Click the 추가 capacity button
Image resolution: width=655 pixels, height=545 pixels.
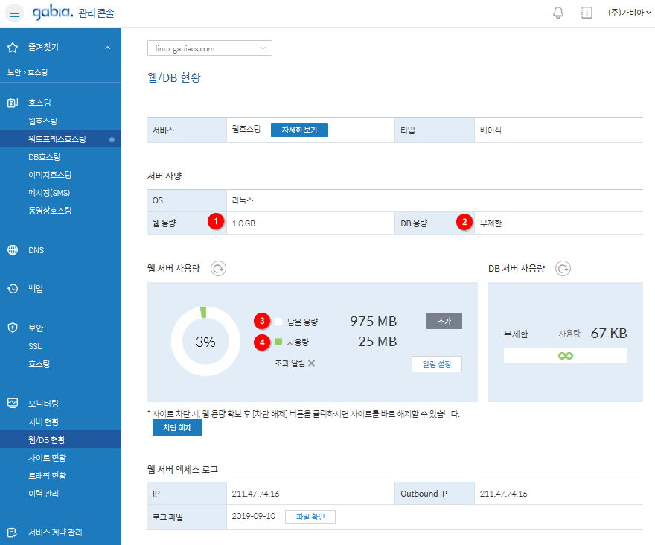click(x=444, y=321)
